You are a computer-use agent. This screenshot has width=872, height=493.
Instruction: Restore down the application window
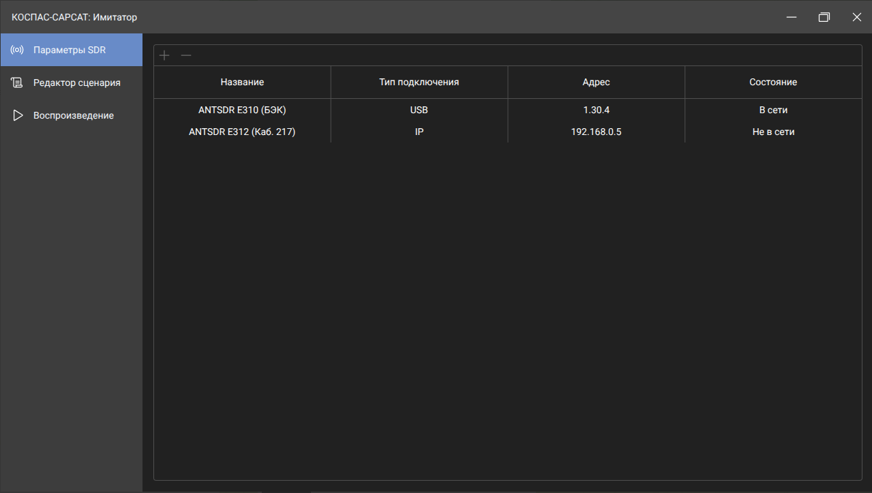coord(824,17)
